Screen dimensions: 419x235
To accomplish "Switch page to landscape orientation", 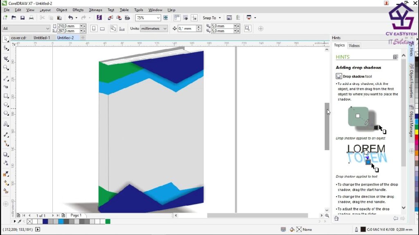I will tap(102, 29).
